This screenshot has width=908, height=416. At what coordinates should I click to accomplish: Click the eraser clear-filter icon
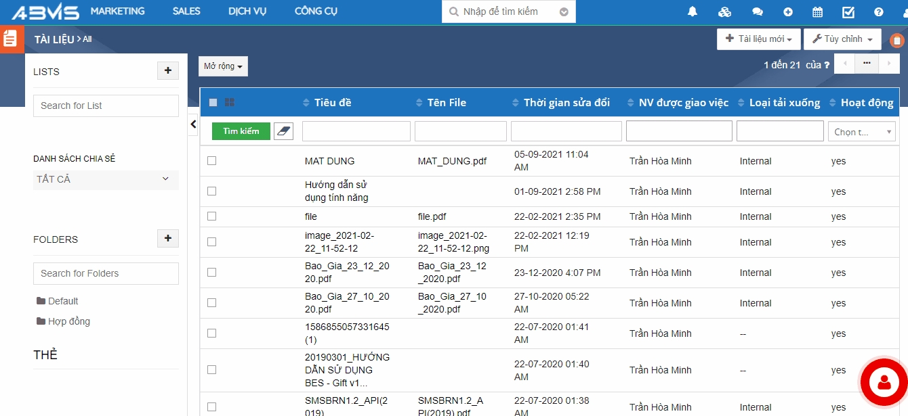283,131
